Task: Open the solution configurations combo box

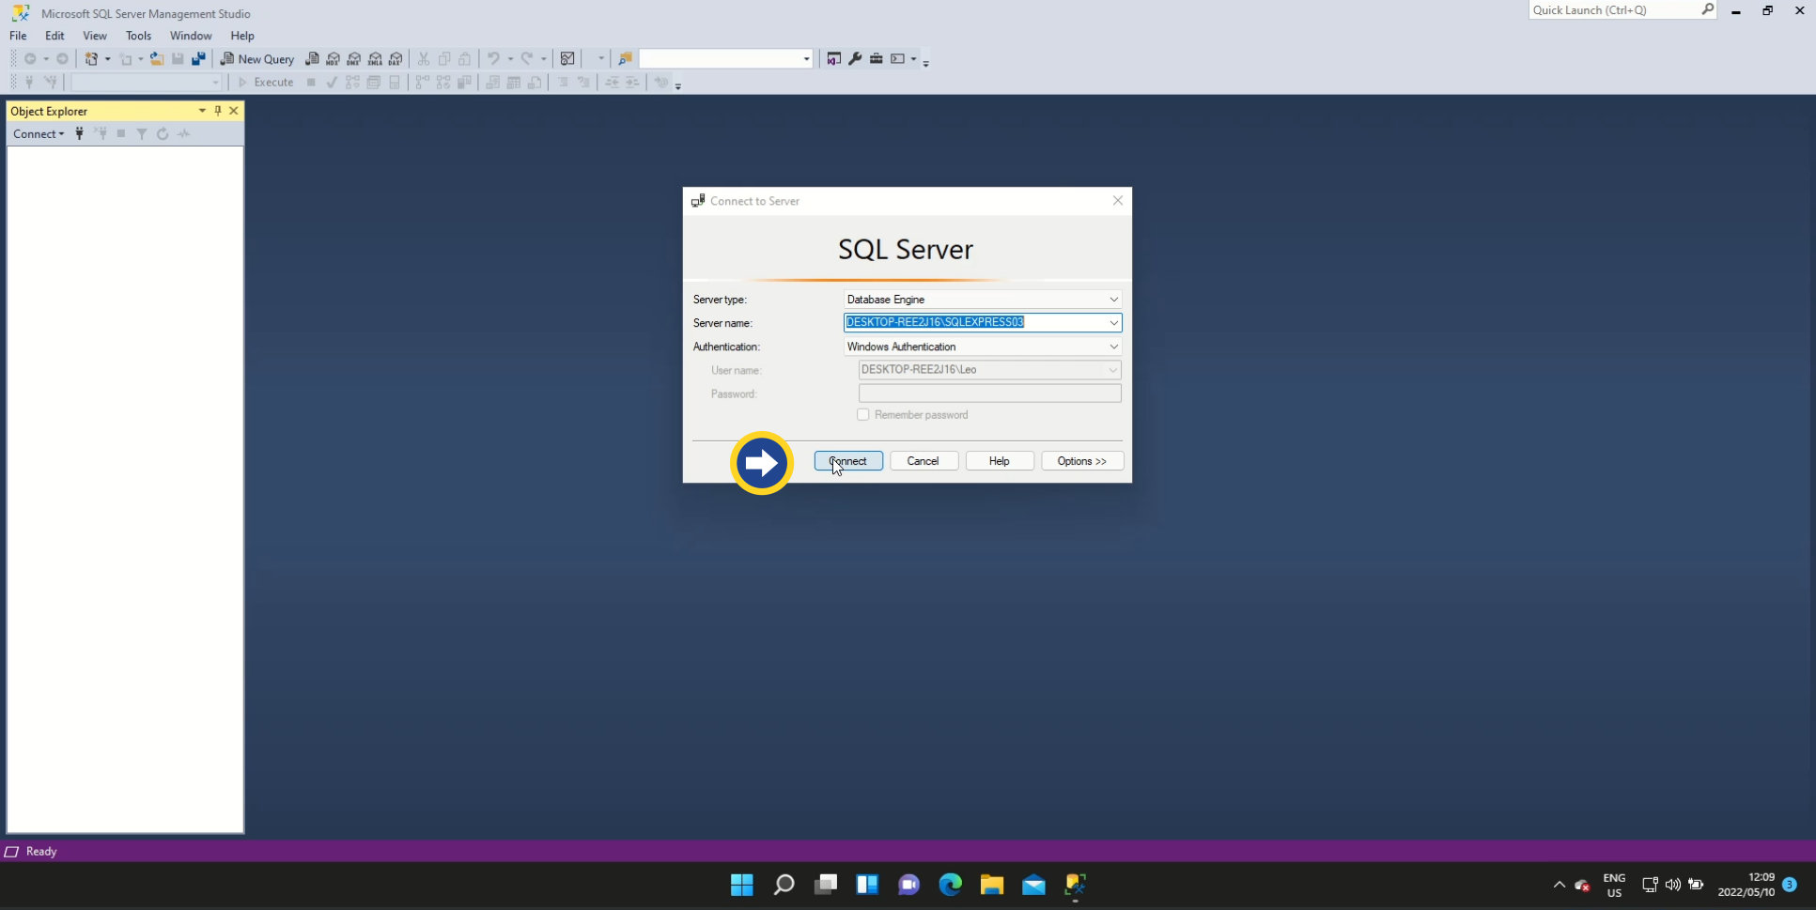Action: pos(725,58)
